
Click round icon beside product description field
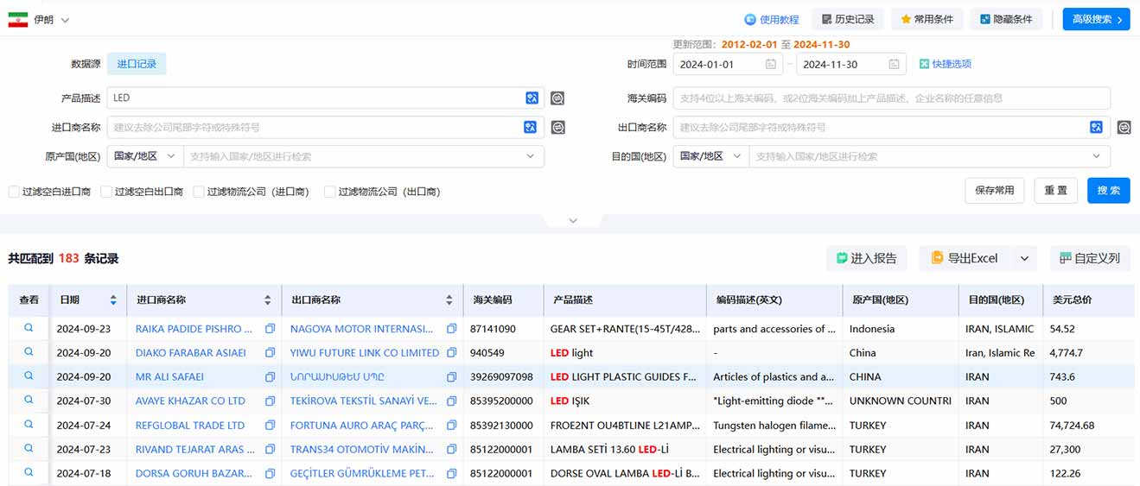point(558,98)
